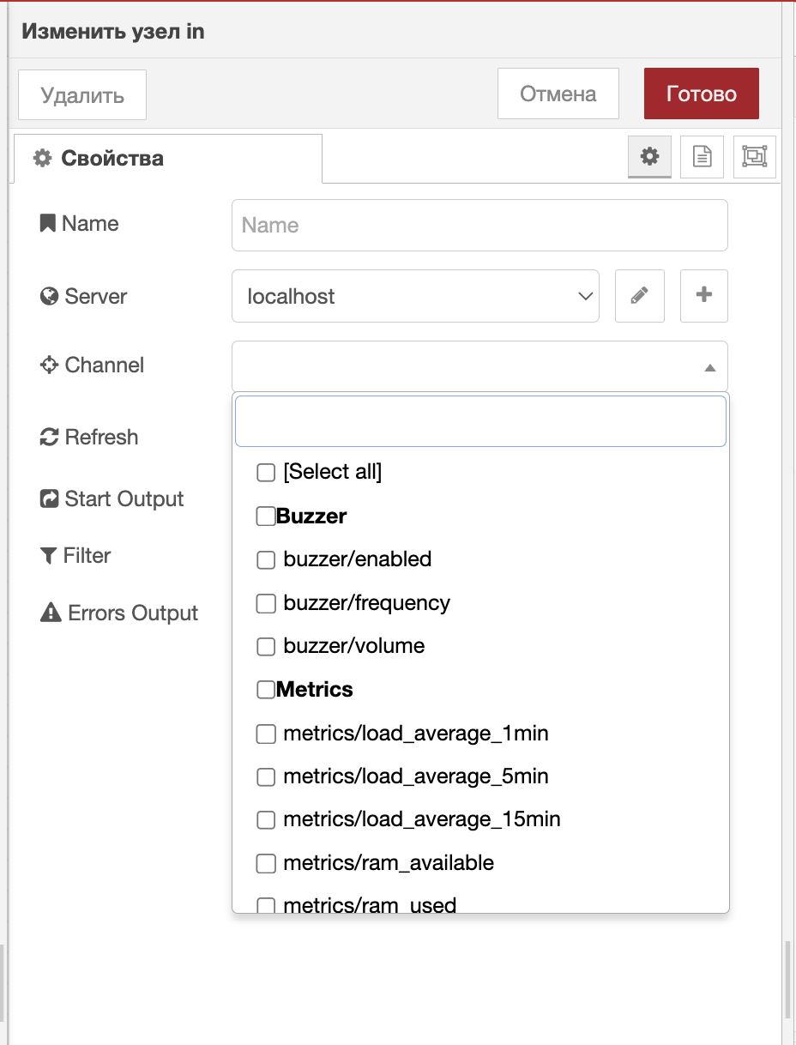The image size is (796, 1045).
Task: Check the [Select all] checkbox
Action: (x=266, y=473)
